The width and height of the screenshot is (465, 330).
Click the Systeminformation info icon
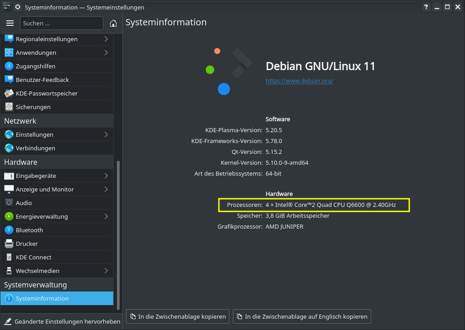(9, 298)
